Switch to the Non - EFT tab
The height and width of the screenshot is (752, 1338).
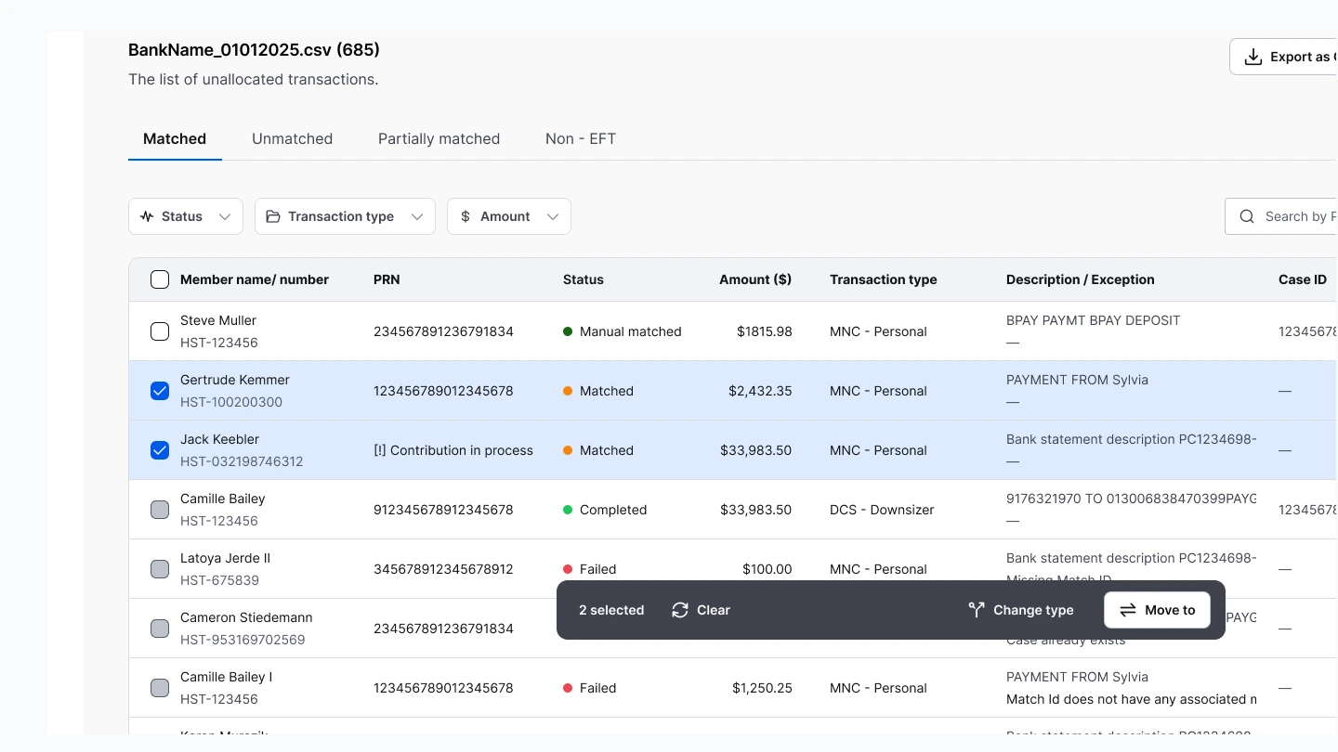click(581, 138)
